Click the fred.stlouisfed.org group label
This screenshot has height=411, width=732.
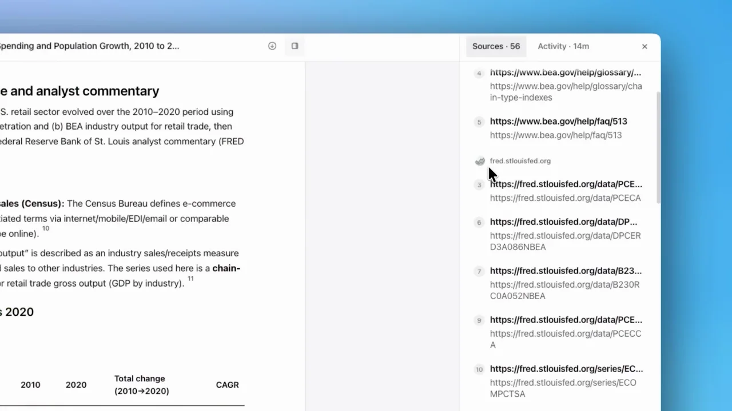point(520,161)
